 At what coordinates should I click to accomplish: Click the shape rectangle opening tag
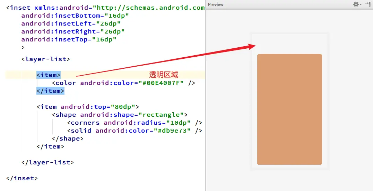coord(120,115)
